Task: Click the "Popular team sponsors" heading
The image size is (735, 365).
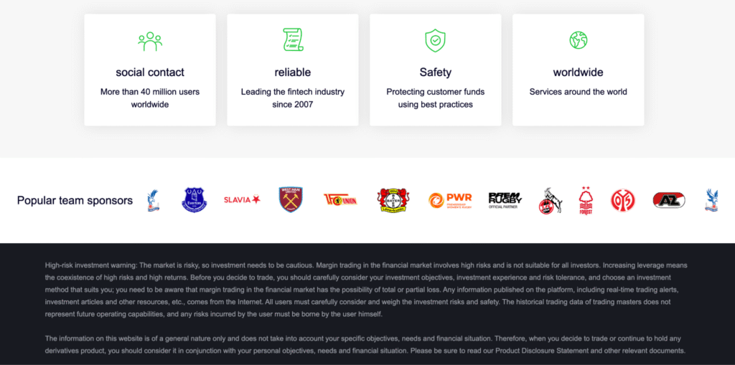Action: click(75, 201)
